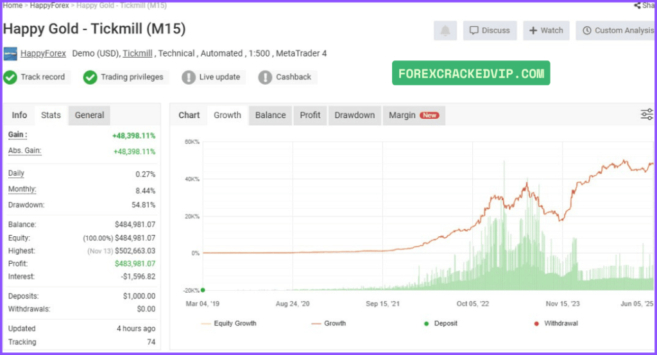Open the Profit chart tab
The width and height of the screenshot is (657, 355).
(310, 116)
